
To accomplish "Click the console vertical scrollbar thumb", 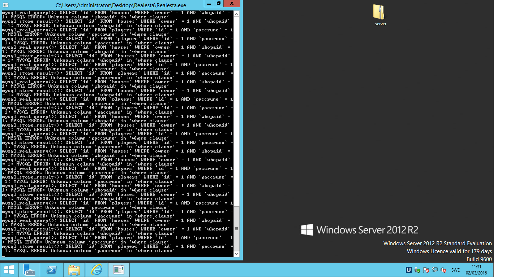I will point(236,229).
